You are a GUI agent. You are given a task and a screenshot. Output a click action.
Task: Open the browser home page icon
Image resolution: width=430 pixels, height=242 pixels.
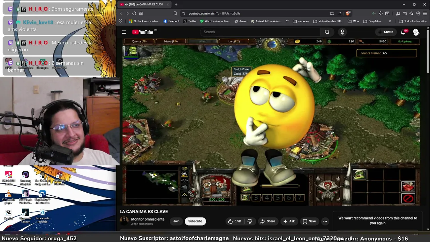tap(141, 13)
